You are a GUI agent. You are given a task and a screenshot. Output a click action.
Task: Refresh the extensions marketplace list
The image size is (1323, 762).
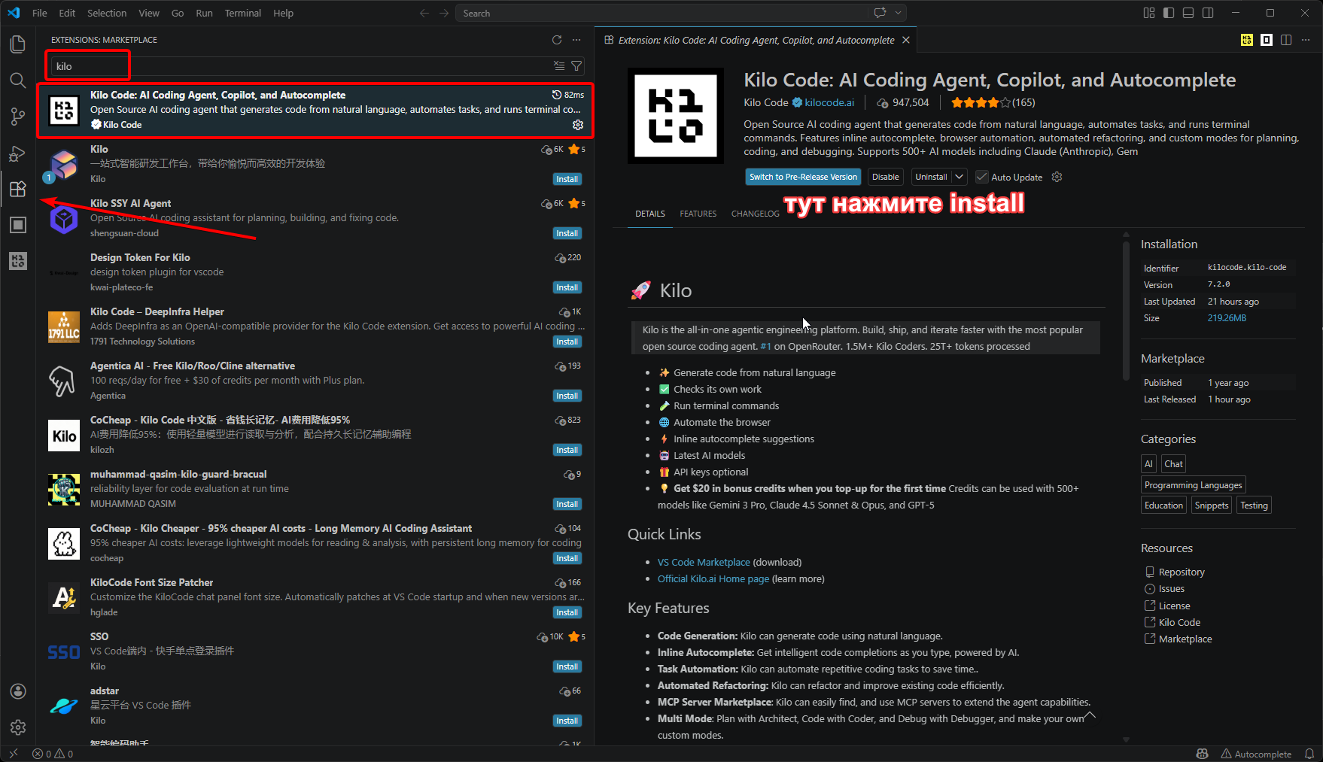click(557, 40)
